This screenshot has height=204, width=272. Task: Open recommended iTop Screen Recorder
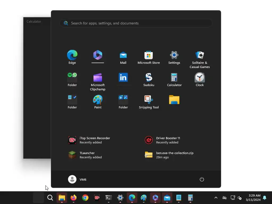(89, 140)
